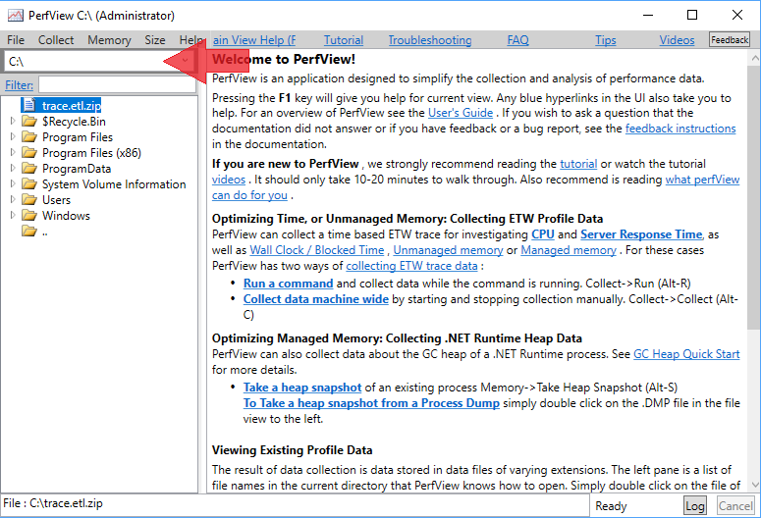Click the help pane vertical scrollbar thumb
This screenshot has height=518, width=761.
[x=754, y=198]
